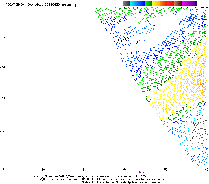The image size is (209, 184).
Task: Click the "-52" latitude axis label
Action: point(3,38)
